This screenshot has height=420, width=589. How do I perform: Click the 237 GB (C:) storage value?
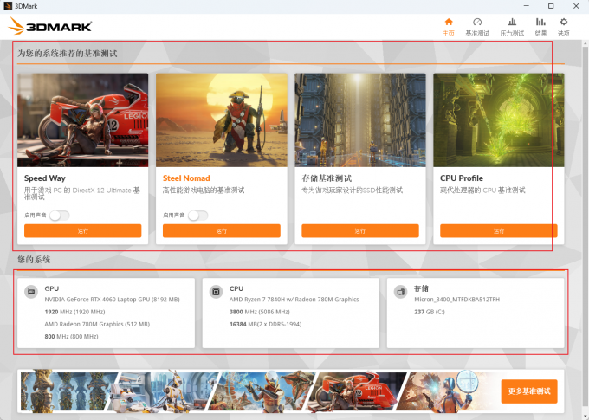coord(430,312)
